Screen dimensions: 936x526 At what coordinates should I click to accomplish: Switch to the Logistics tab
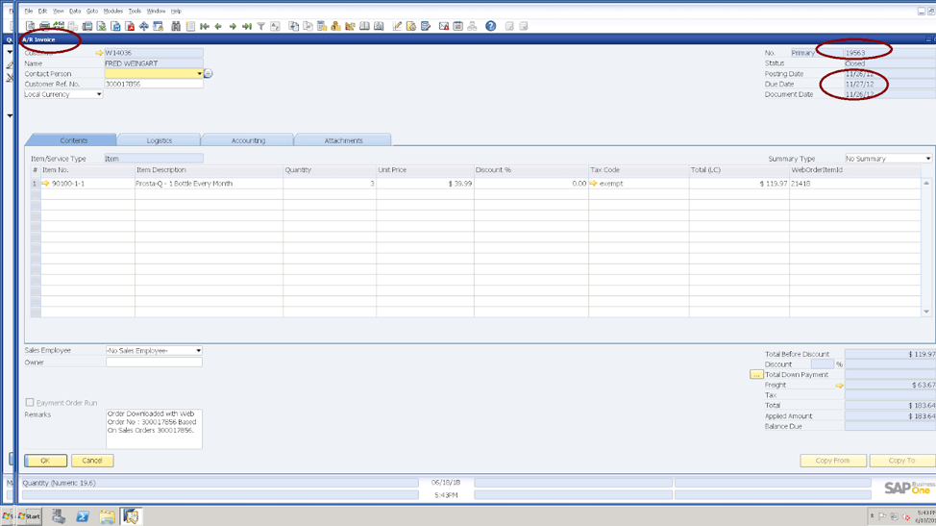[159, 140]
